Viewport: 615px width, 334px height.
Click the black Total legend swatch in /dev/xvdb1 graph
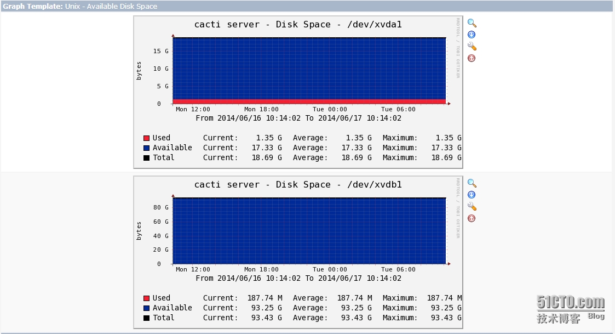tap(146, 318)
